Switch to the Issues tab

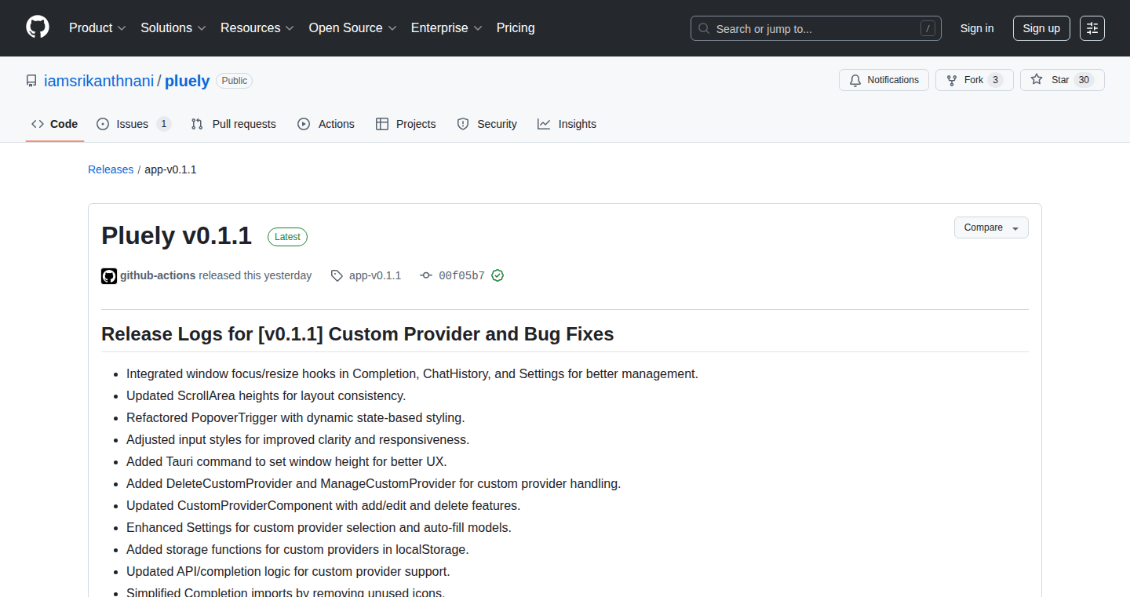[133, 124]
